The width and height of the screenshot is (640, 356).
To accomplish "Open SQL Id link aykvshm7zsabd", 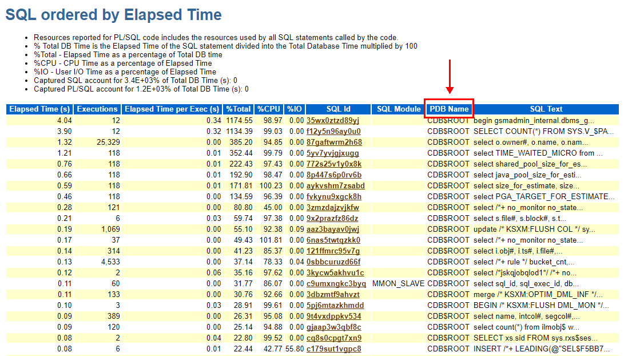I will [336, 186].
